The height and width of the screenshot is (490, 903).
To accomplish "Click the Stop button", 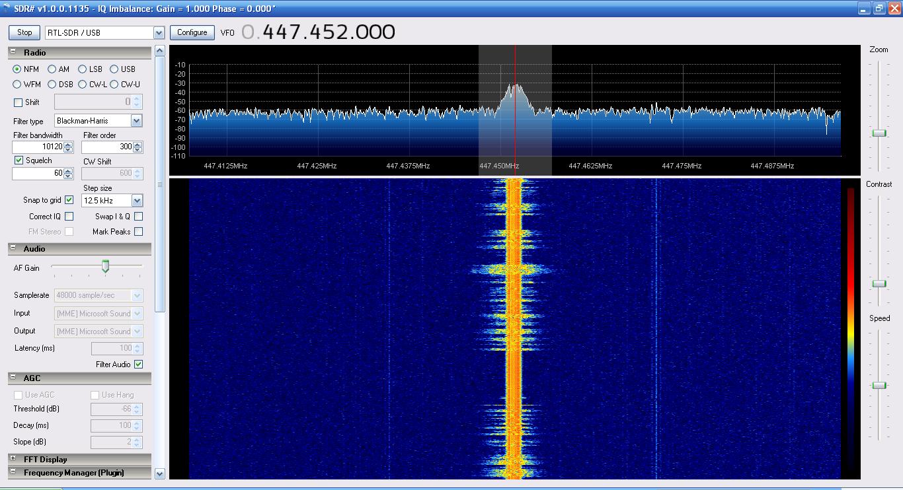I will [24, 32].
